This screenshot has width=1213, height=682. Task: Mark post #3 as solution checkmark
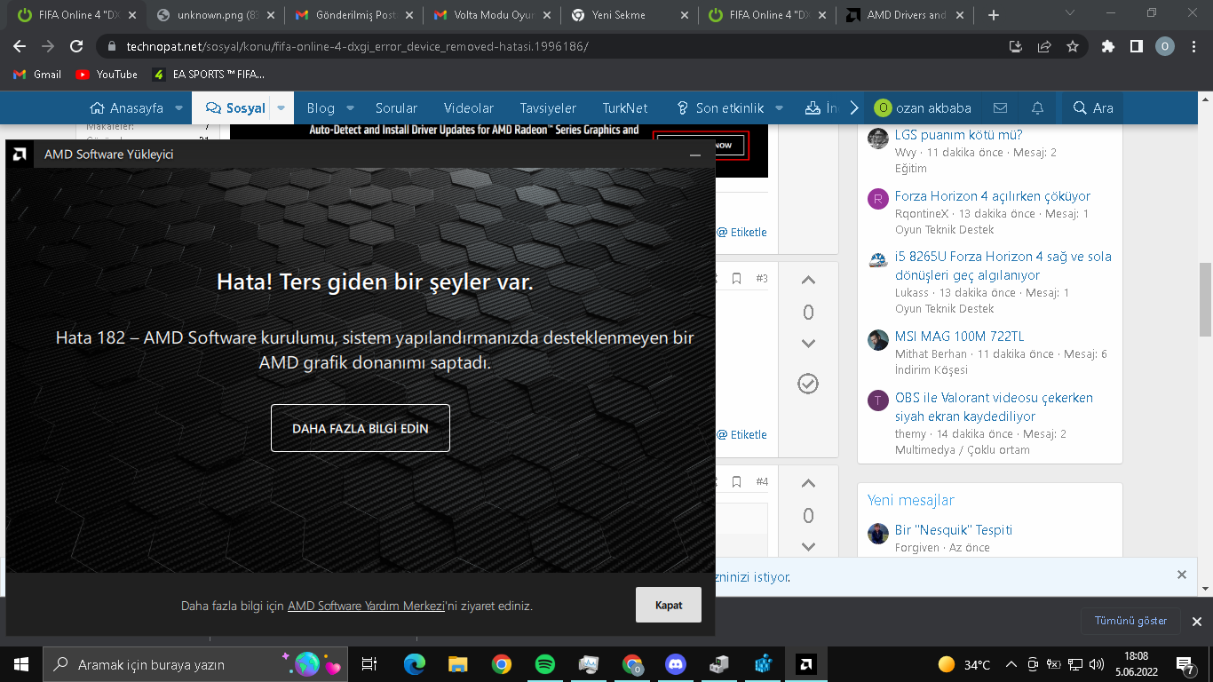tap(808, 384)
